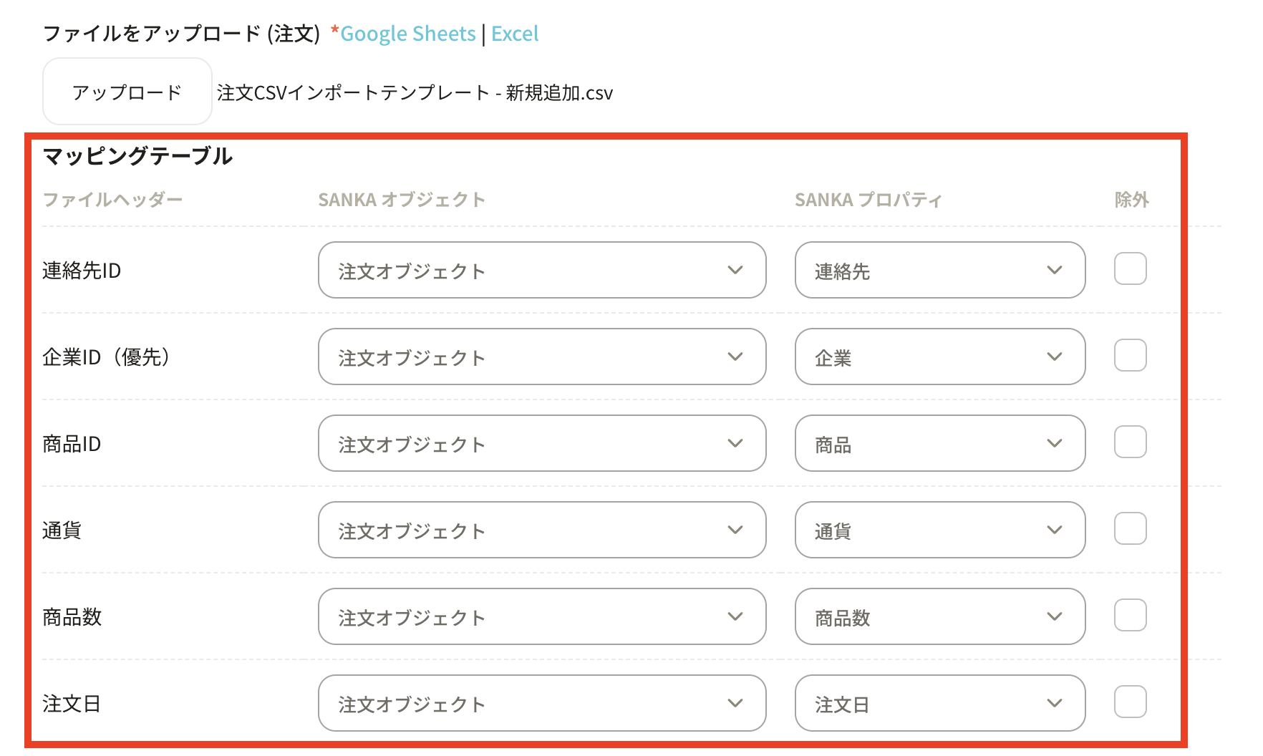This screenshot has width=1263, height=756.
Task: Open the 連絡先 property dropdown
Action: [x=939, y=270]
